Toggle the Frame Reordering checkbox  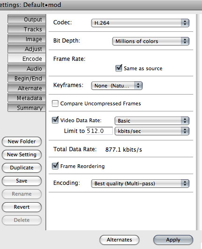click(55, 166)
